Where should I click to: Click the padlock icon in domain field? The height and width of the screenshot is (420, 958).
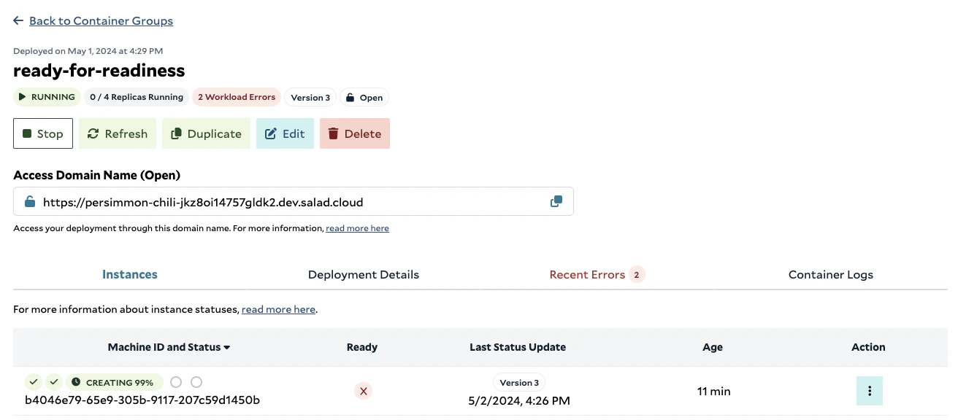(30, 202)
